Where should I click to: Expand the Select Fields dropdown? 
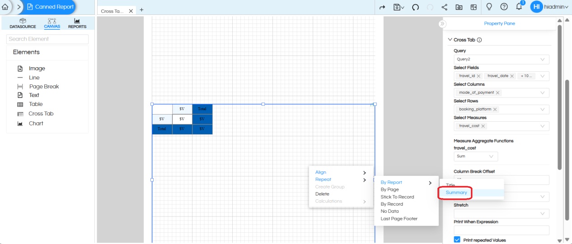[x=543, y=76]
